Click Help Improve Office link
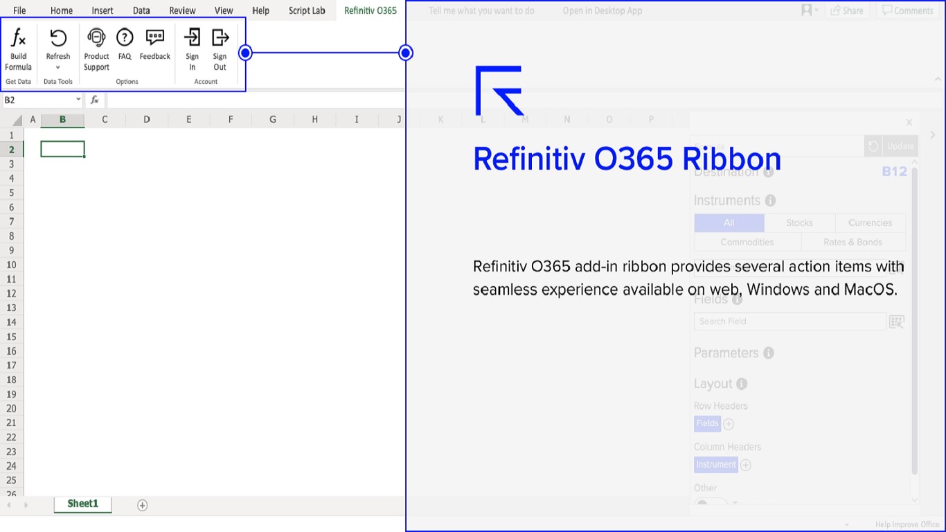The image size is (946, 532). tap(907, 525)
